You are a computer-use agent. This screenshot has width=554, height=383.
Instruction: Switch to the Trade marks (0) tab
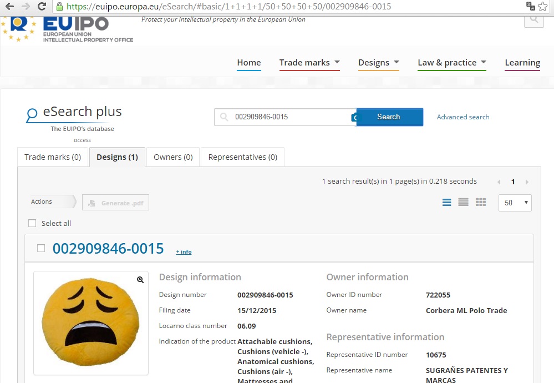(x=53, y=157)
